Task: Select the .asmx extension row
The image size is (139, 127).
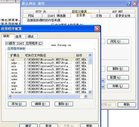Action: (48, 79)
